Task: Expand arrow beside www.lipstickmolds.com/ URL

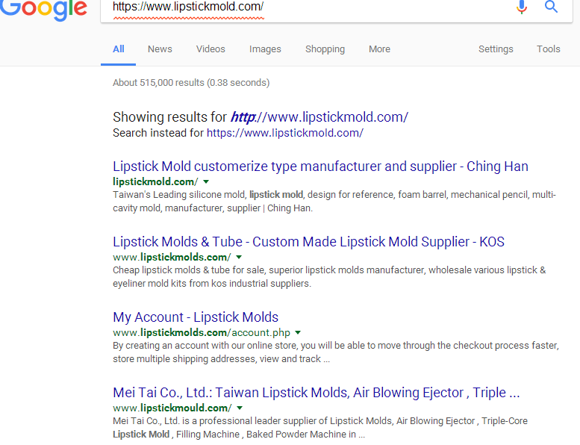Action: click(x=239, y=257)
